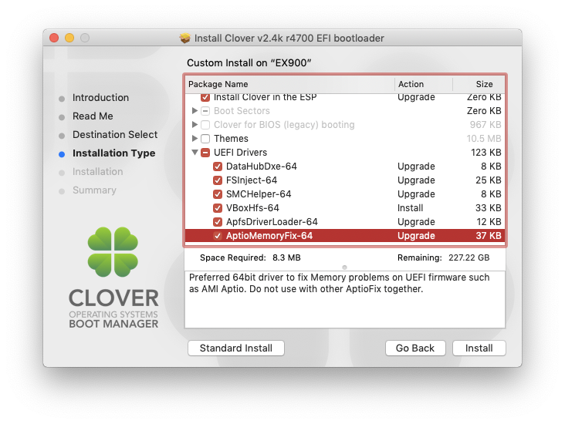Viewport: 565px width, 424px height.
Task: Click the 123 KB size of UEFI Drivers
Action: click(485, 153)
